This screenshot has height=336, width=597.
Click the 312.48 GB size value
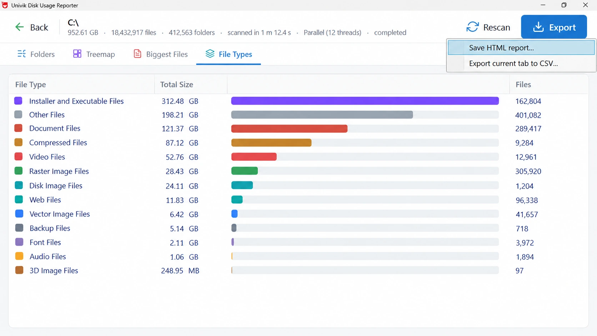point(180,101)
